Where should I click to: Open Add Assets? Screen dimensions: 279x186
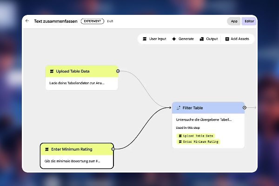point(237,39)
